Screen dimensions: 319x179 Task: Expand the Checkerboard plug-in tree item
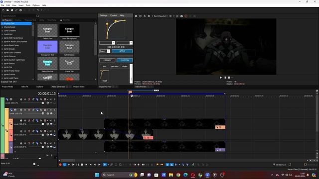click(2, 27)
